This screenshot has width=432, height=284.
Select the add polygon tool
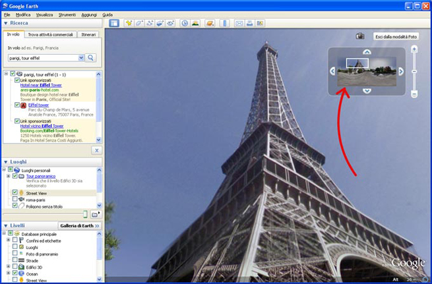pyautogui.click(x=139, y=23)
